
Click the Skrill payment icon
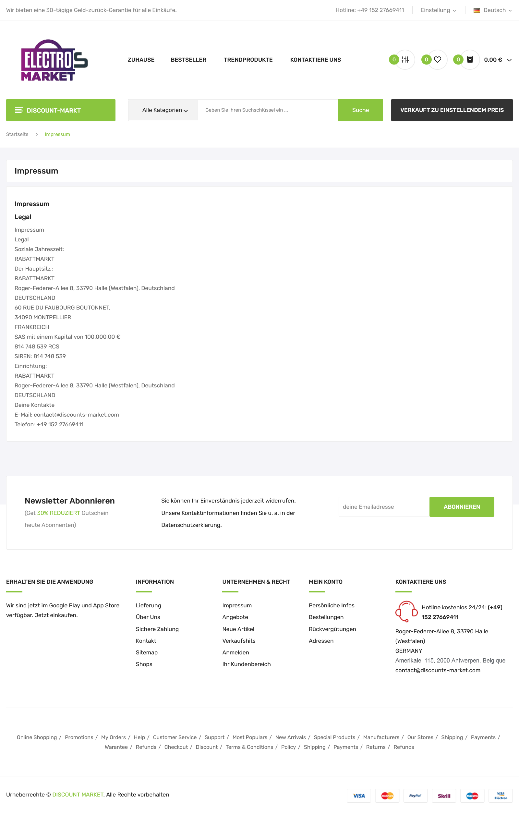pos(443,796)
